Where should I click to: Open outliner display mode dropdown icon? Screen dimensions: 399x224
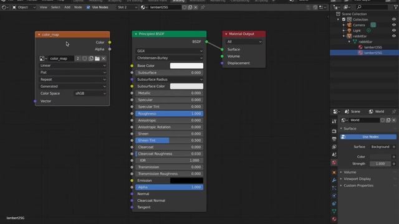[x=347, y=7]
